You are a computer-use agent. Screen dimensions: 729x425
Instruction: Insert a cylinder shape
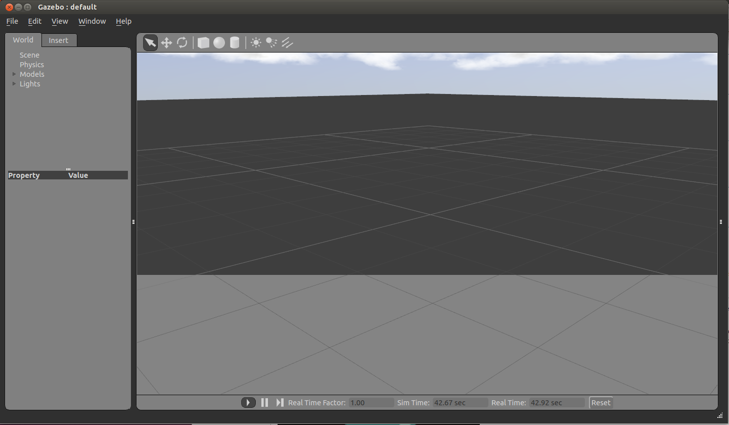235,43
